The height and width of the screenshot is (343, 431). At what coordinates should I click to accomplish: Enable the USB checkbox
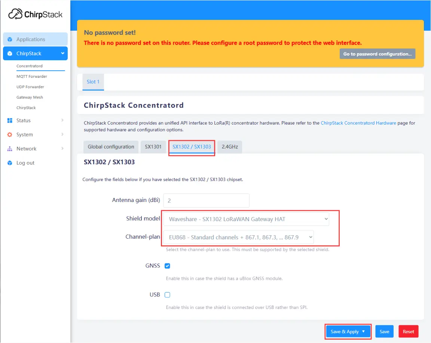point(167,294)
